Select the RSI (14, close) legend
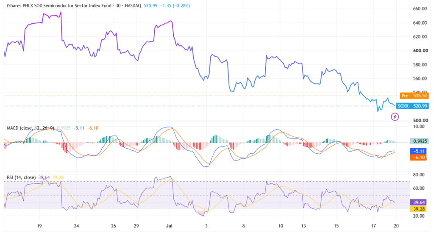The image size is (434, 235). click(x=21, y=177)
